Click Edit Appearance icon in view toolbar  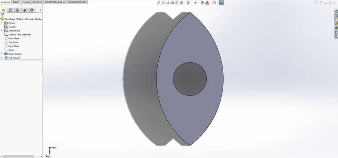coord(203,3)
